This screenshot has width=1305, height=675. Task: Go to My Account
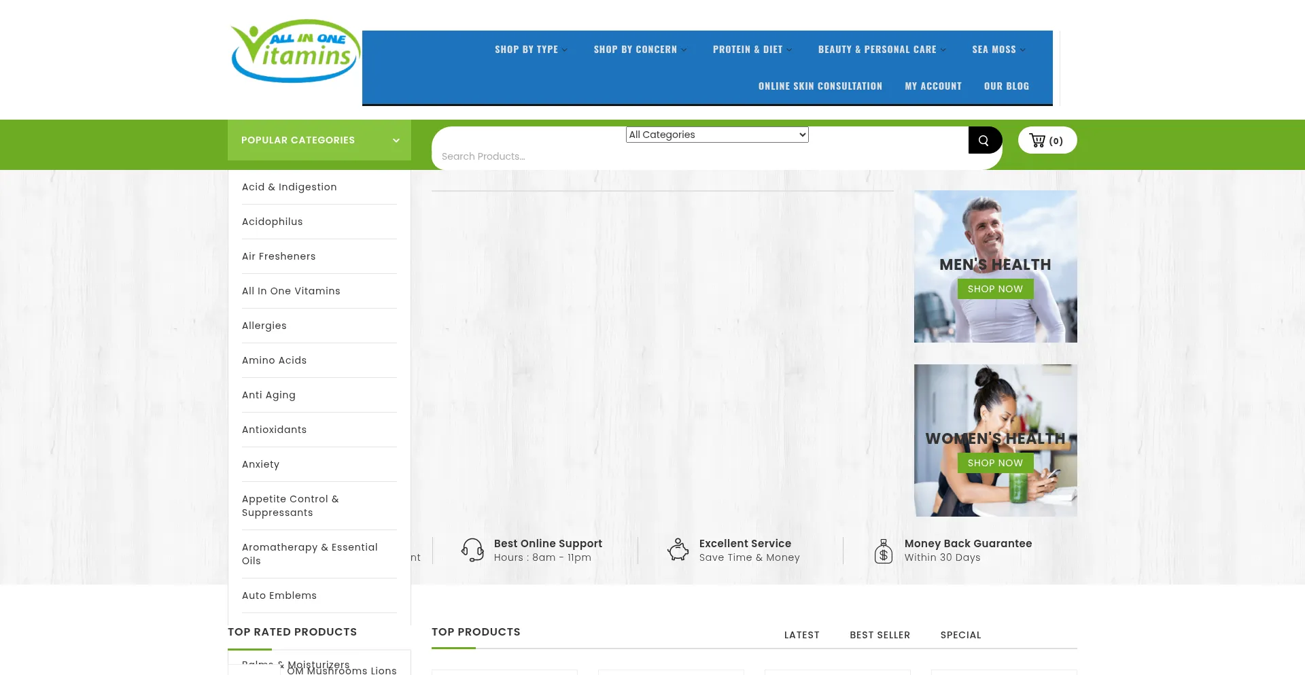933,86
